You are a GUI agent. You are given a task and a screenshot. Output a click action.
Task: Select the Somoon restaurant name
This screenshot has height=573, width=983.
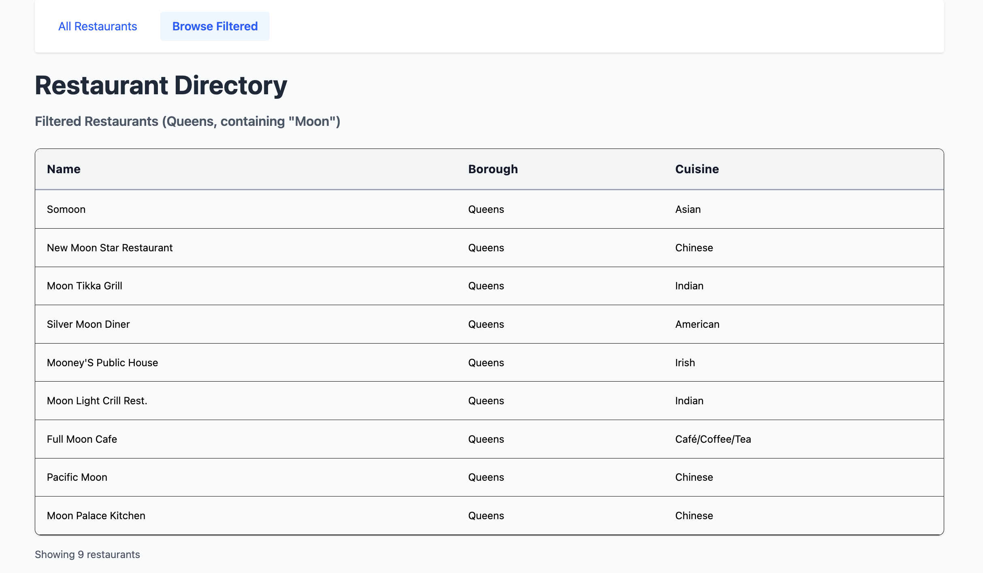(66, 209)
